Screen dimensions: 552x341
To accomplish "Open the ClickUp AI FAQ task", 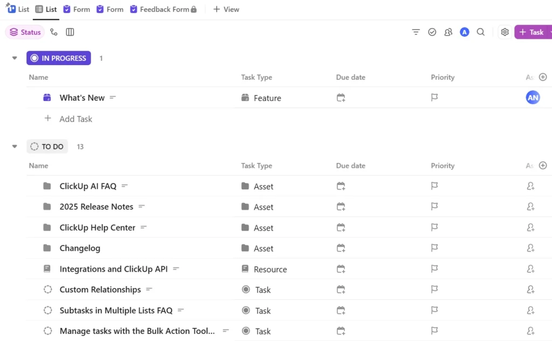I will tap(88, 186).
